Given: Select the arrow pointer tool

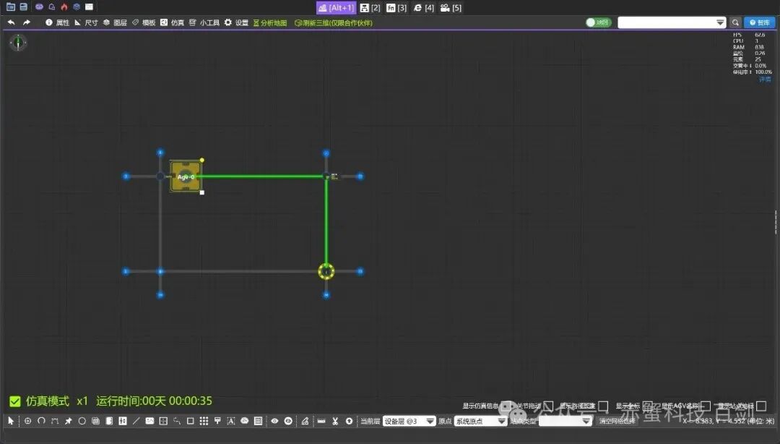Looking at the screenshot, I should click(11, 421).
